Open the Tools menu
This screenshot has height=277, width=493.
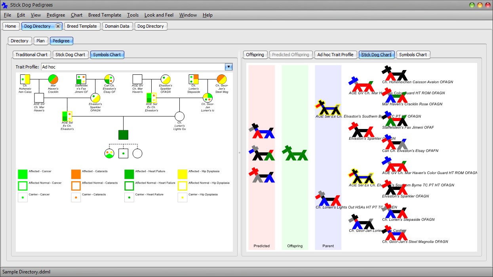coord(133,15)
